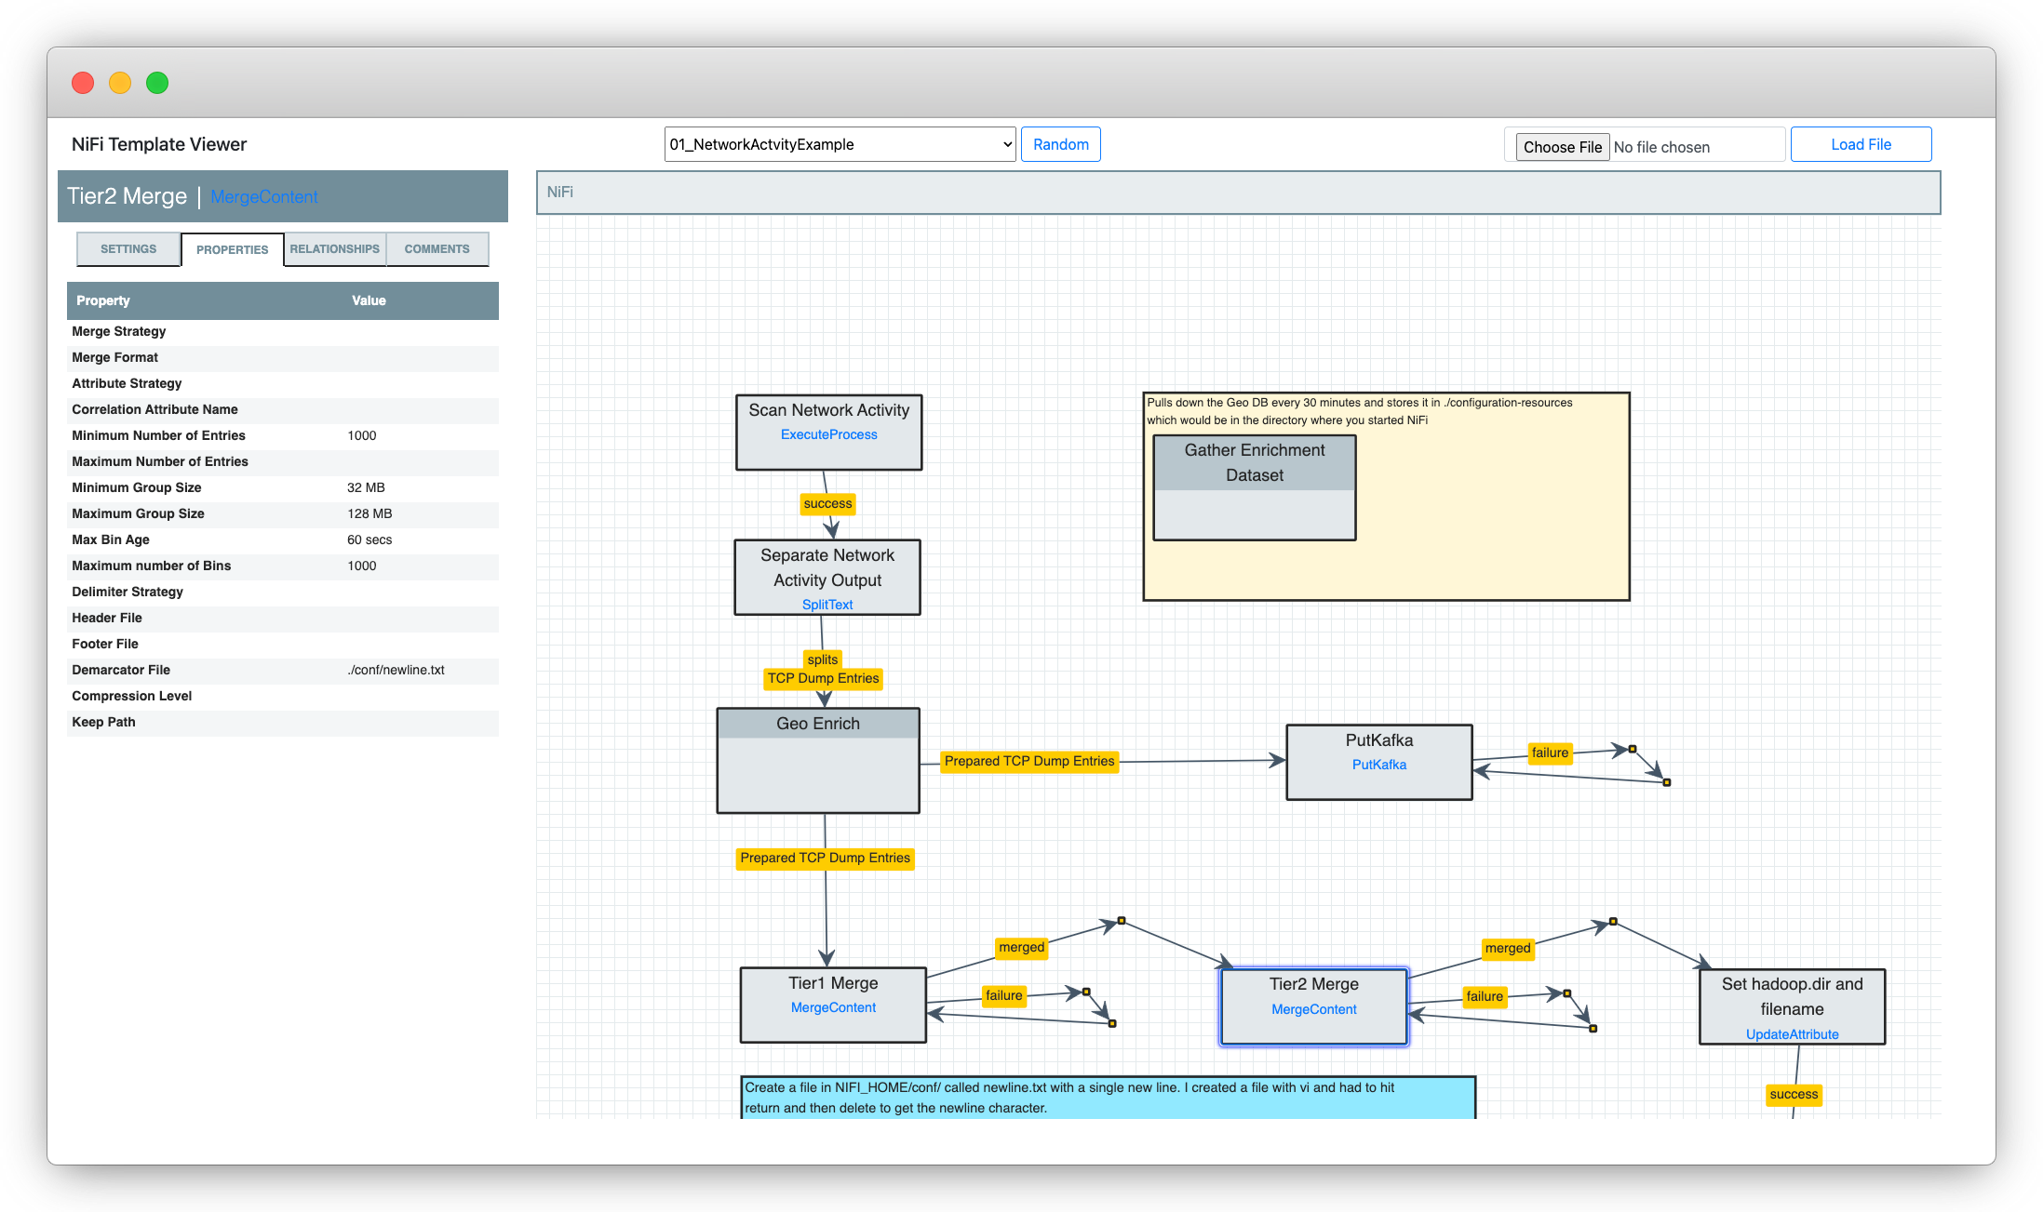Click the merged label from Tier2 Merge
This screenshot has height=1212, width=2043.
[x=1507, y=948]
